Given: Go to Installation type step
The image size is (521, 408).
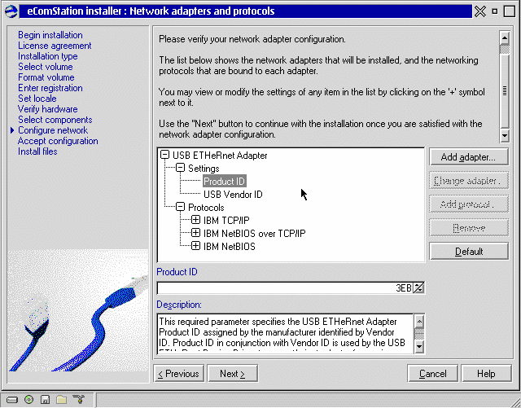Looking at the screenshot, I should (x=48, y=56).
